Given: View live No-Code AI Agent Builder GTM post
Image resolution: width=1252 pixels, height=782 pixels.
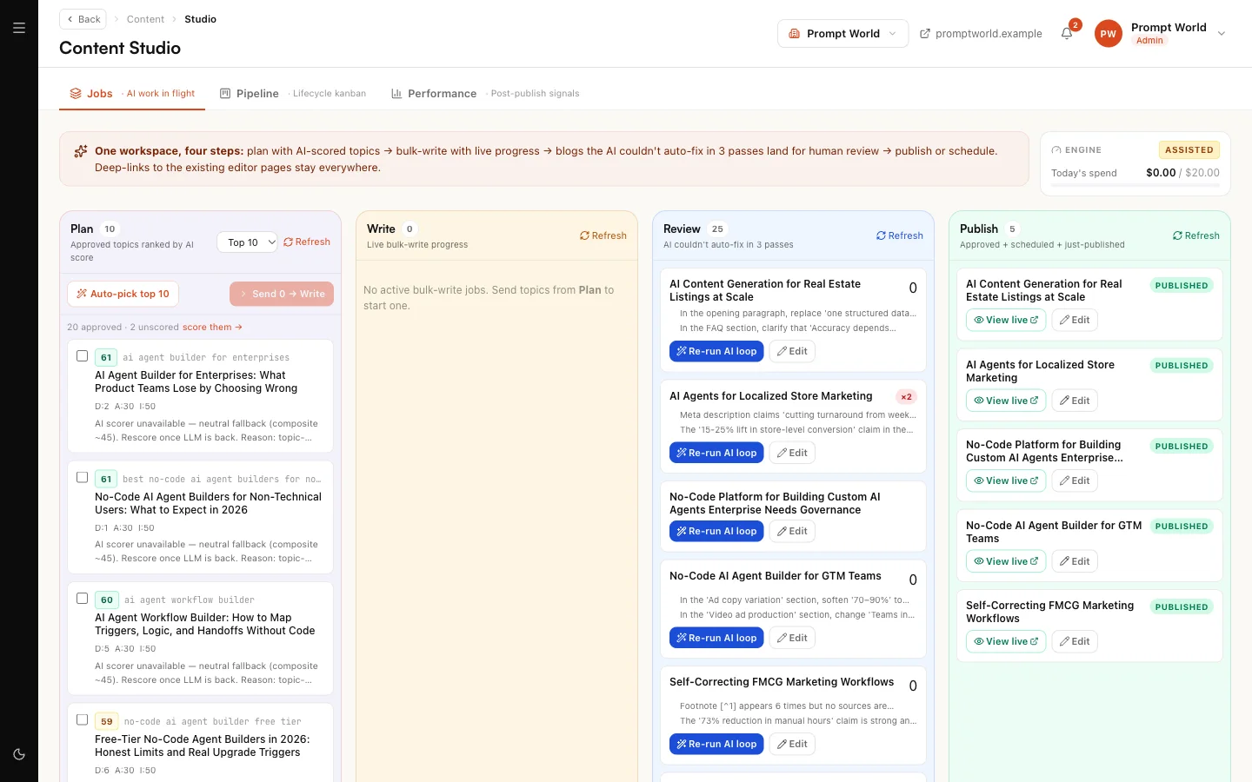Looking at the screenshot, I should [1006, 561].
